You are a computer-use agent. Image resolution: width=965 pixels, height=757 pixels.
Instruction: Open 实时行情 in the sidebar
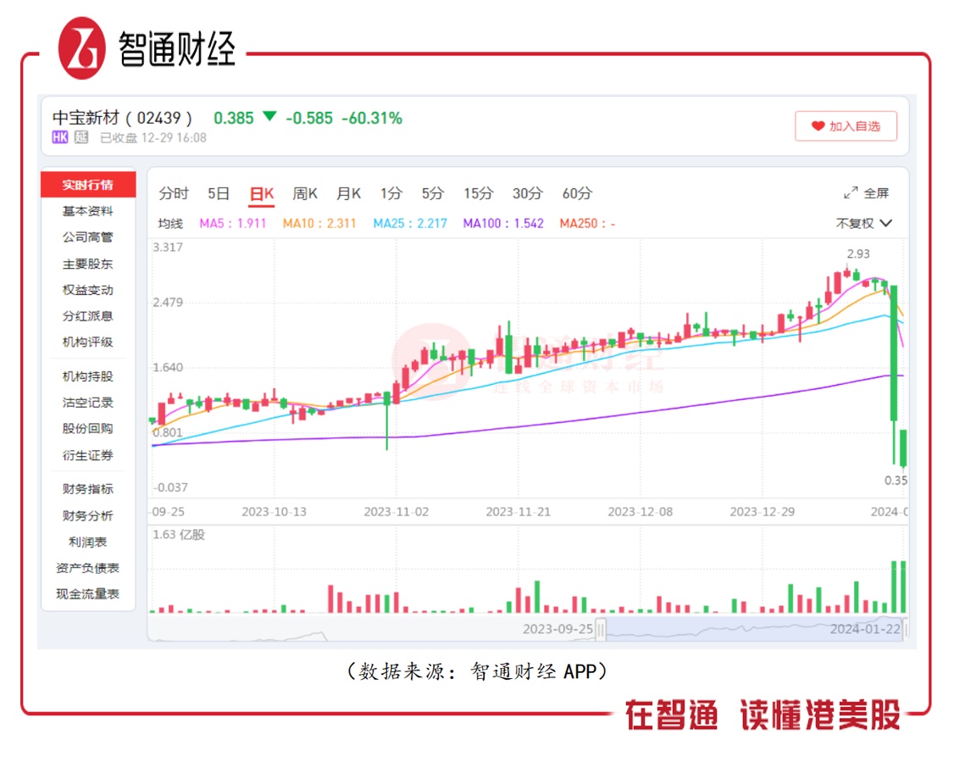point(88,185)
